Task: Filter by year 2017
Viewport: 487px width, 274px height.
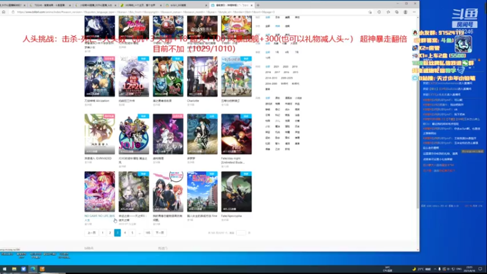Action: tap(277, 72)
